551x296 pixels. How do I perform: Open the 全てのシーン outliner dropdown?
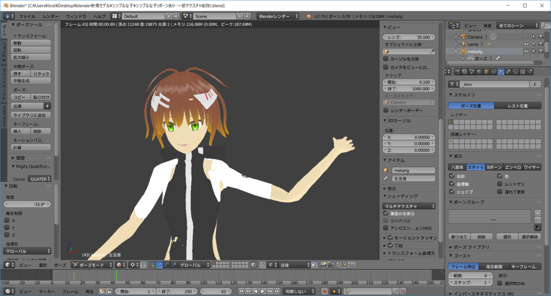click(518, 25)
